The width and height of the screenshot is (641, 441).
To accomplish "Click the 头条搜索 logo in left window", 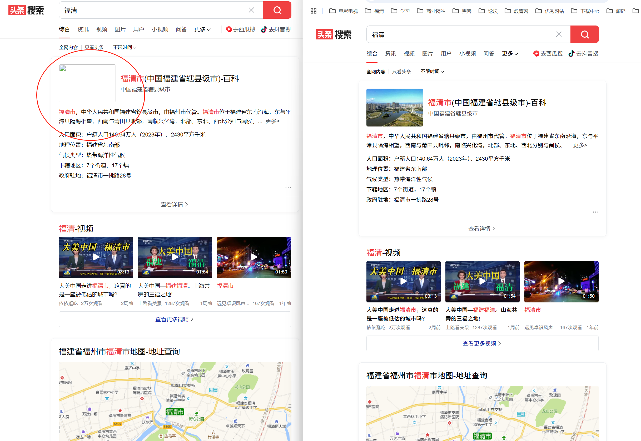I will [26, 10].
